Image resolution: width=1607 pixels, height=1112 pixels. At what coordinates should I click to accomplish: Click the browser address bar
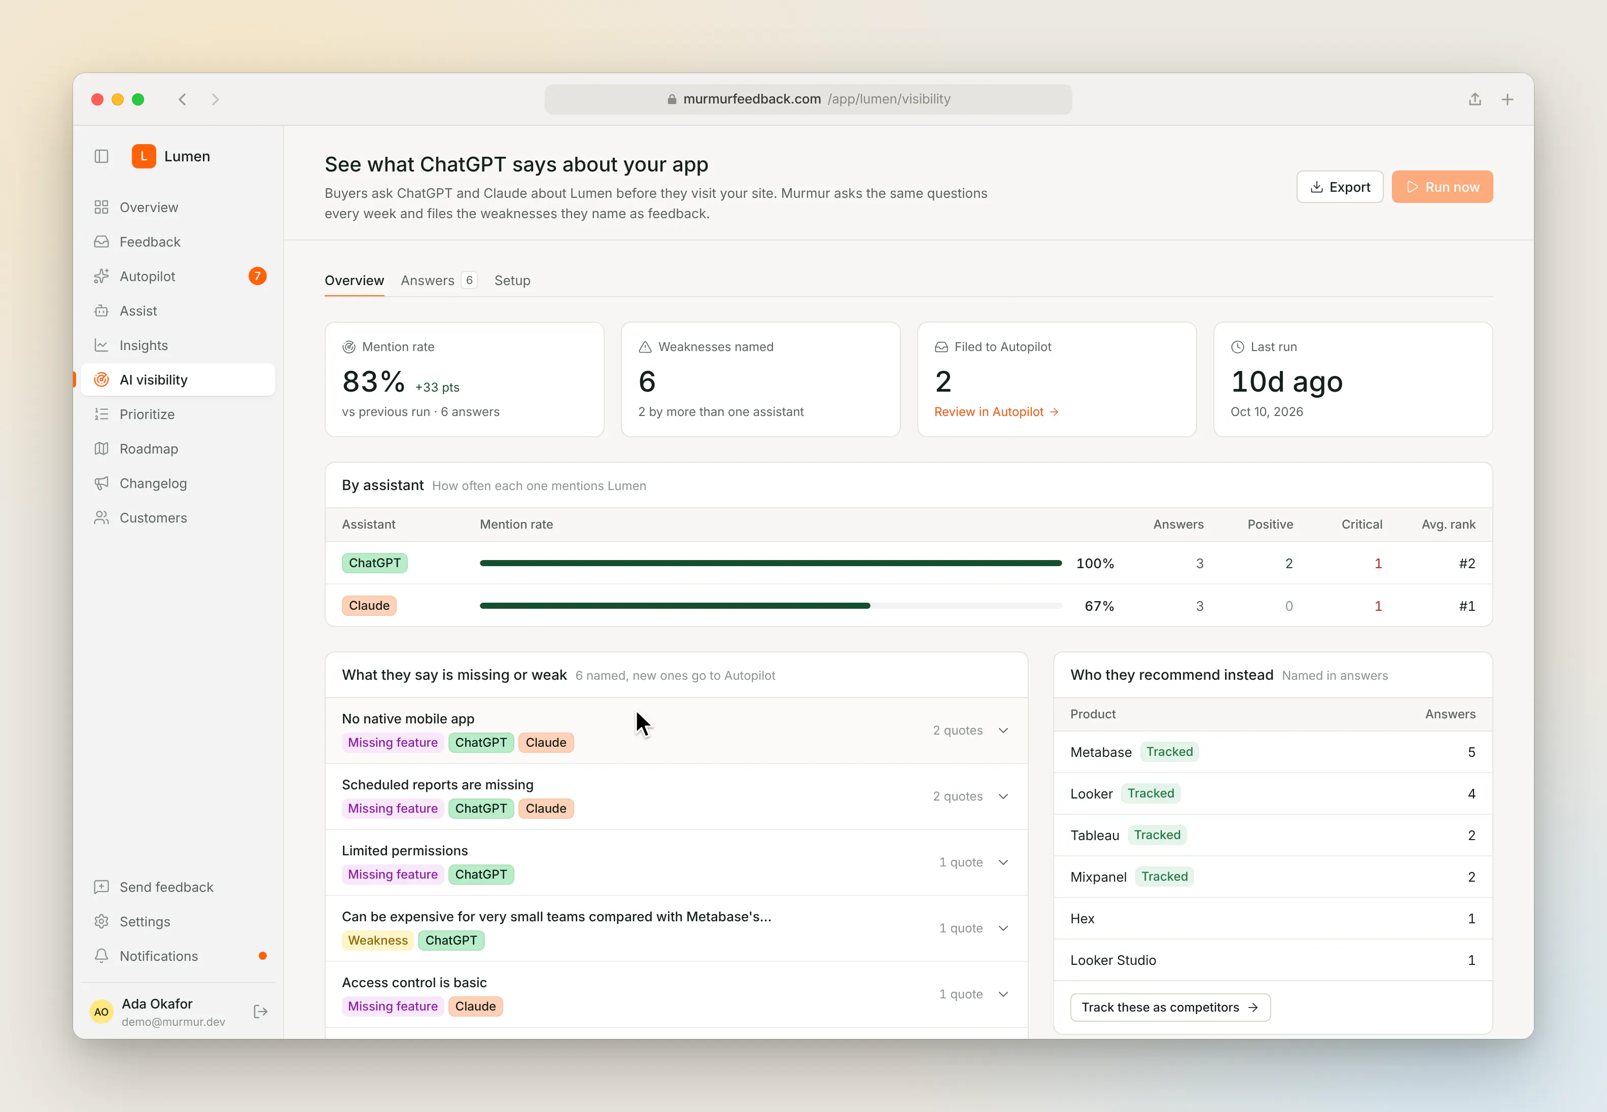tap(808, 99)
